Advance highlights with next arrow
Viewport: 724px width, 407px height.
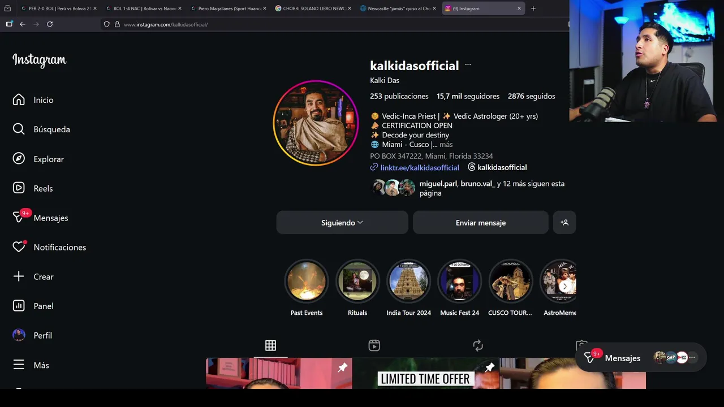pos(564,286)
